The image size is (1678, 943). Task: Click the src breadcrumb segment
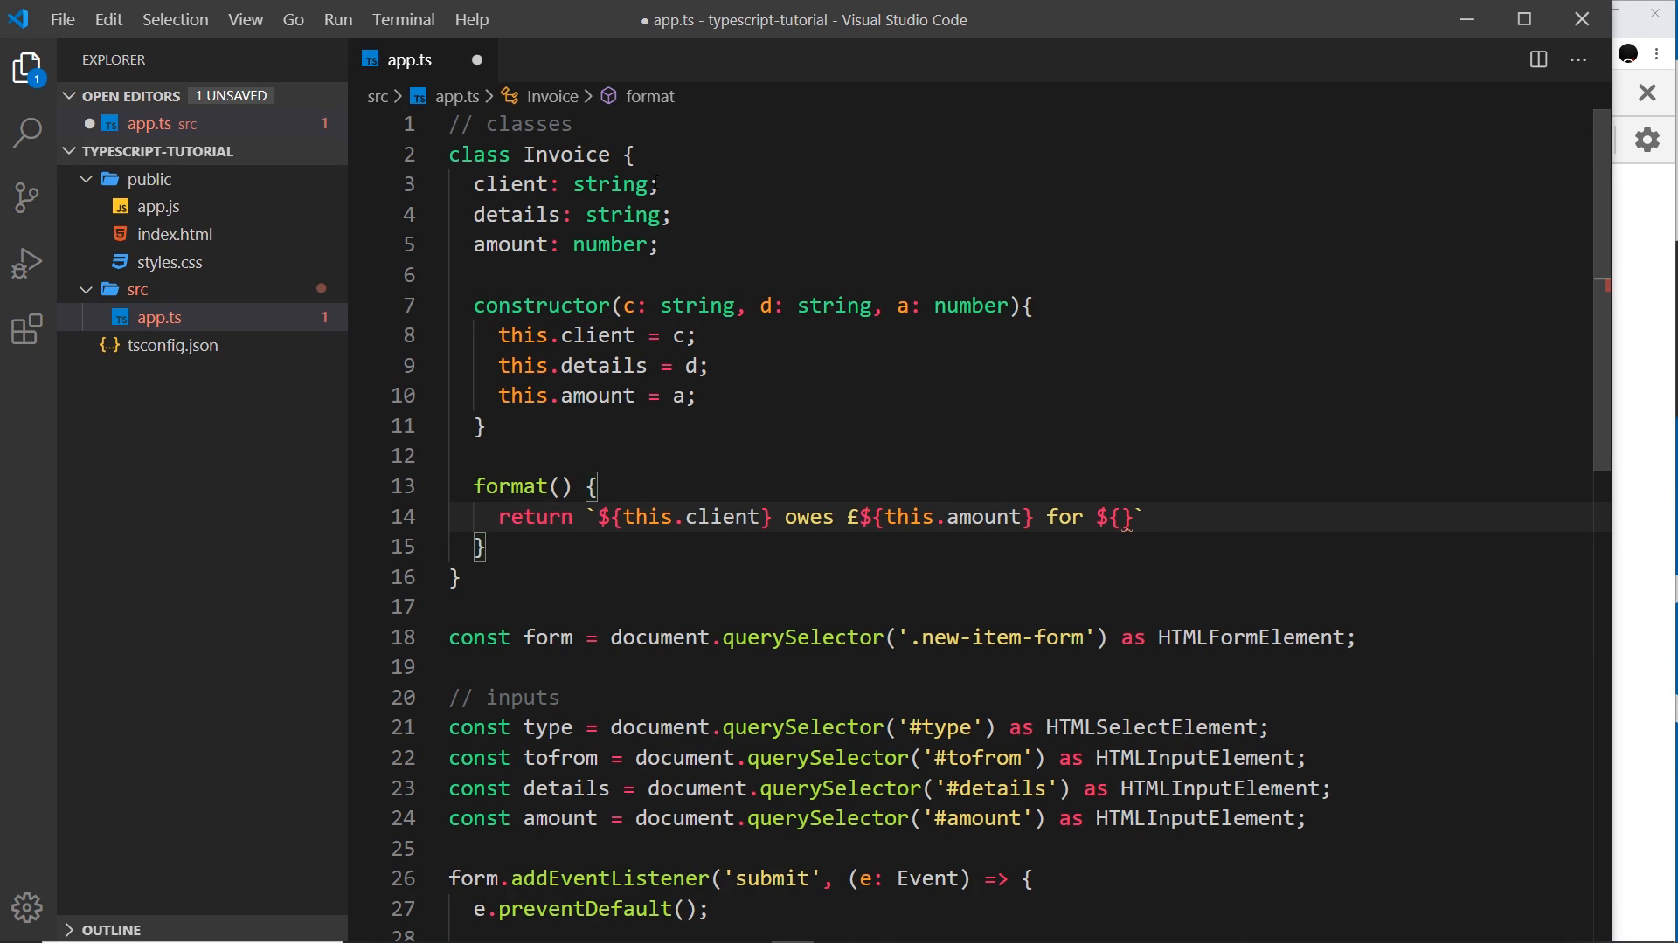click(x=378, y=96)
